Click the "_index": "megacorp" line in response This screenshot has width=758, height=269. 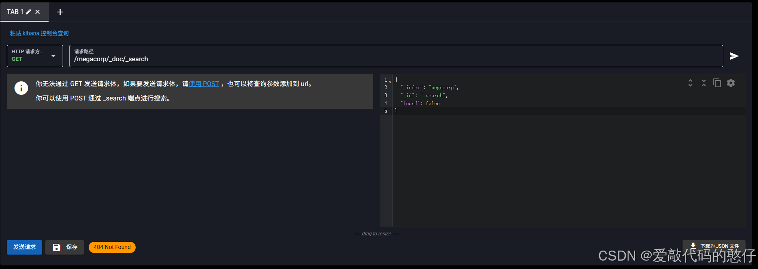pos(429,88)
